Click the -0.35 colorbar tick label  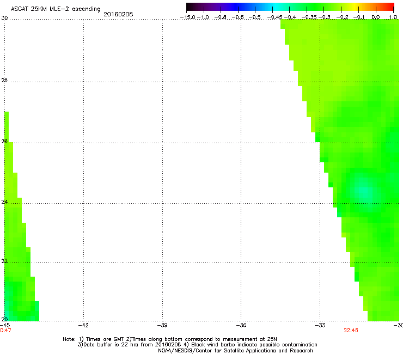tap(309, 17)
